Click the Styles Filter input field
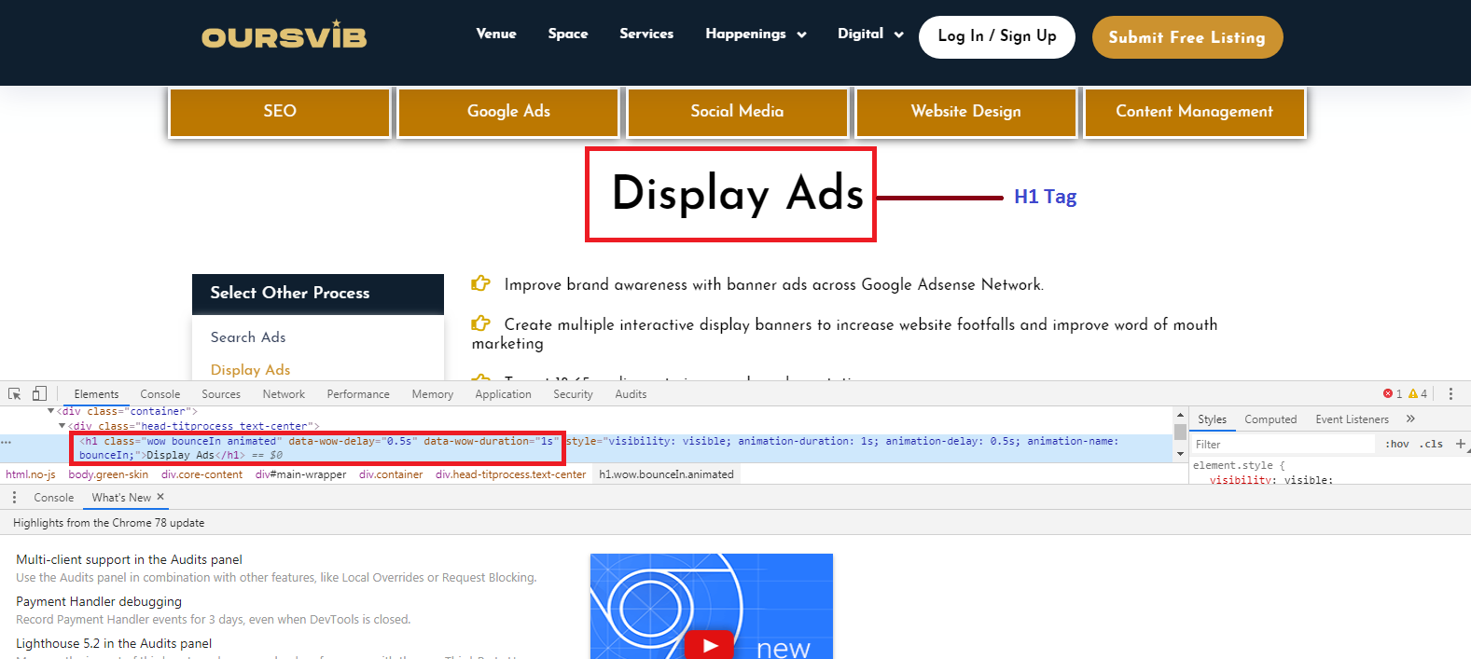The width and height of the screenshot is (1471, 659). pos(1283,445)
